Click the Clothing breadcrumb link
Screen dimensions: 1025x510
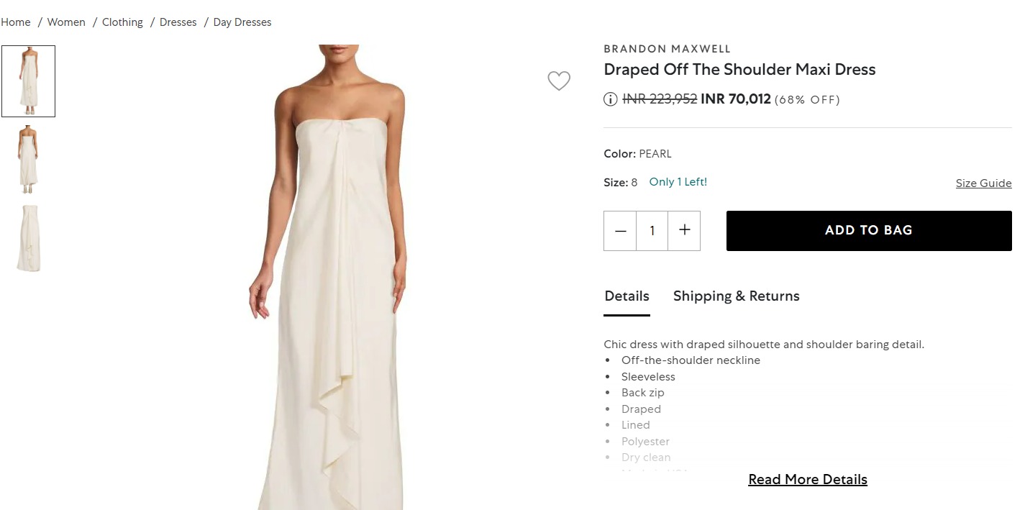tap(122, 22)
